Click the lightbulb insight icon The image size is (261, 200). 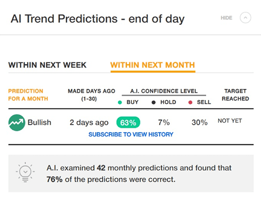(26, 172)
